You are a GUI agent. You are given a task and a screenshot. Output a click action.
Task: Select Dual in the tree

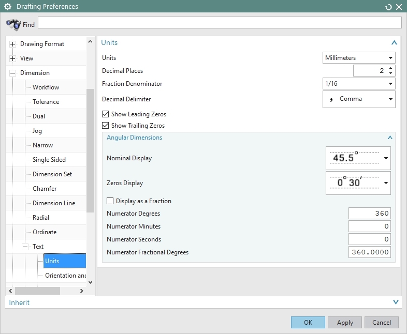click(39, 116)
